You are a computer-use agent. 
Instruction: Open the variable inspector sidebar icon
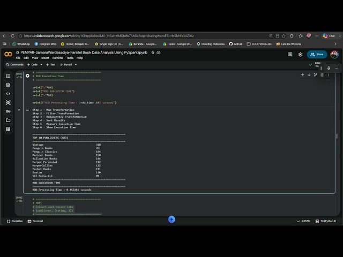tap(8, 102)
